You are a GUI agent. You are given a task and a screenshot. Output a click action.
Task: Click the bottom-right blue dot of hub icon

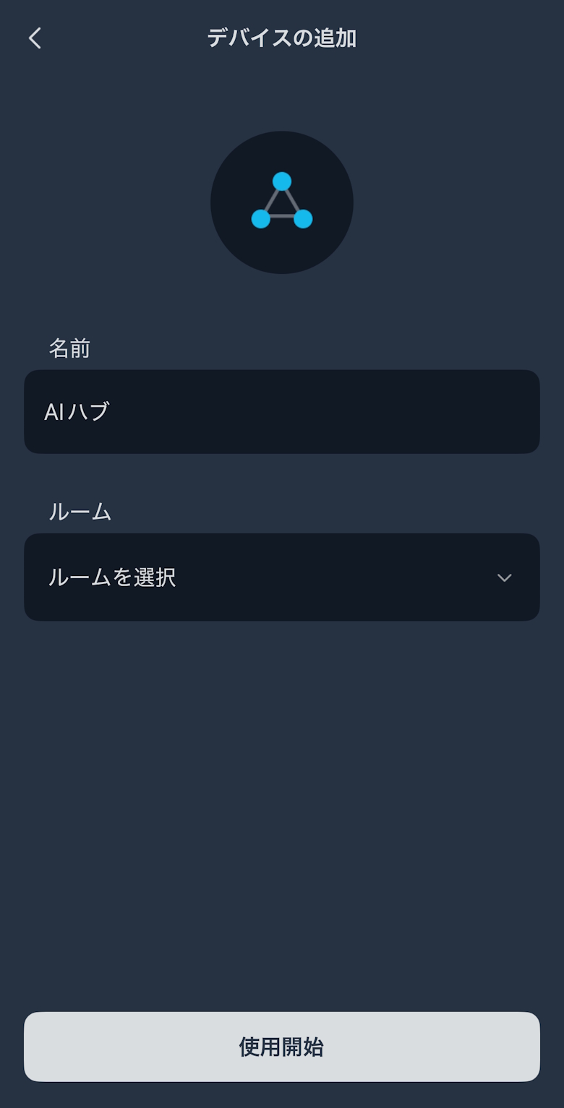(x=303, y=218)
